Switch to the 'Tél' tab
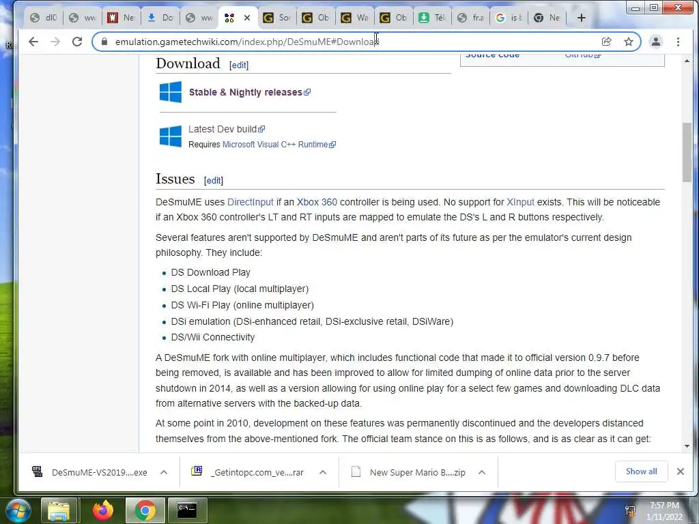Image resolution: width=699 pixels, height=524 pixels. point(432,18)
